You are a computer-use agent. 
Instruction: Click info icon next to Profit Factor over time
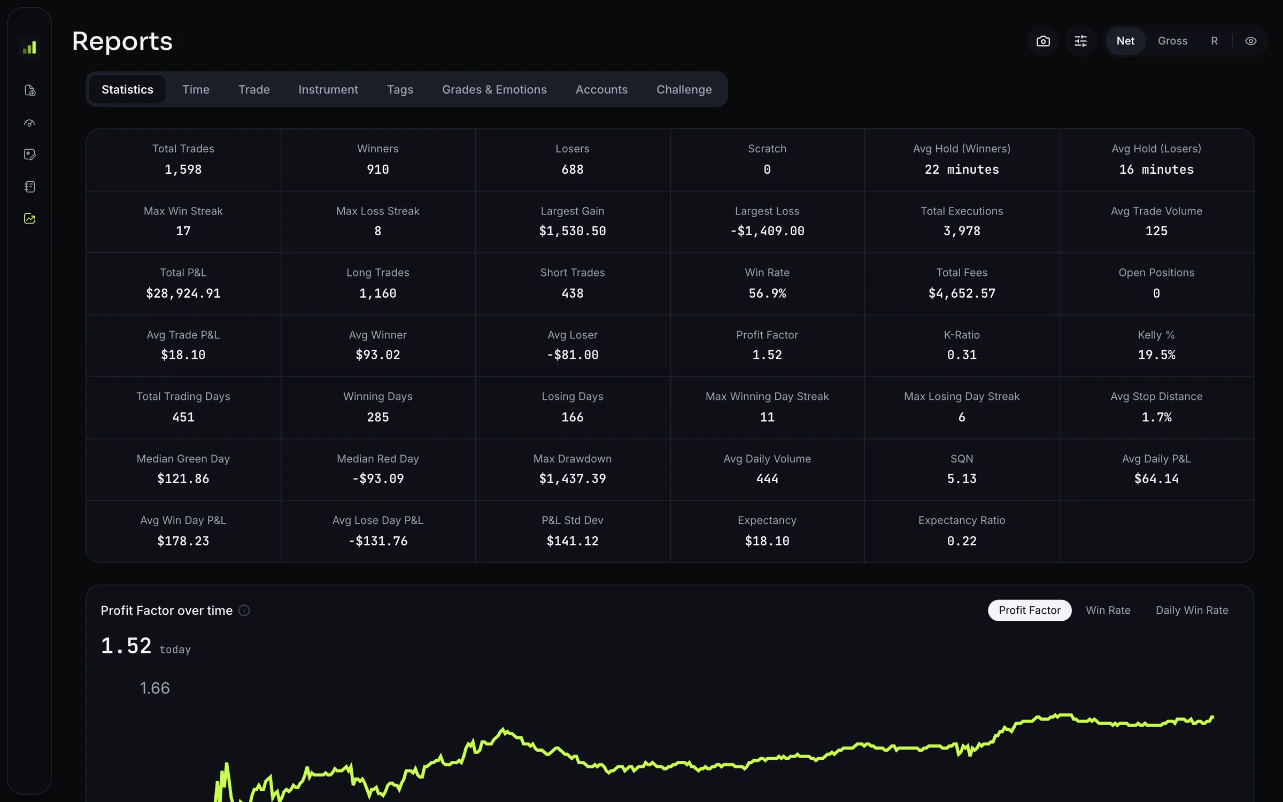coord(244,611)
